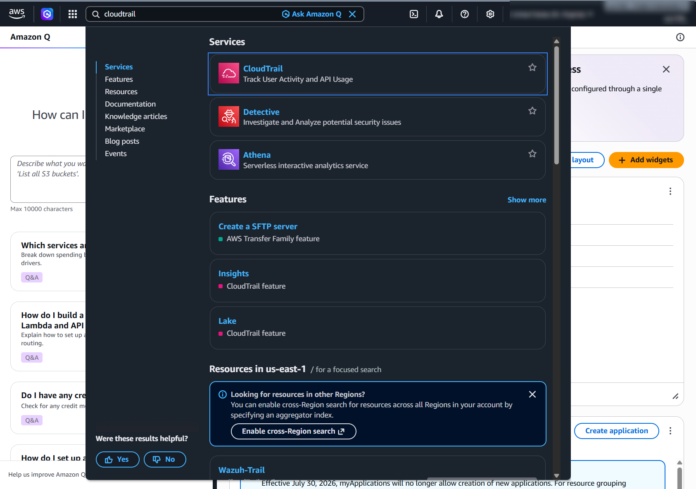
Task: Open Lake CloudTrail feature
Action: tap(227, 321)
